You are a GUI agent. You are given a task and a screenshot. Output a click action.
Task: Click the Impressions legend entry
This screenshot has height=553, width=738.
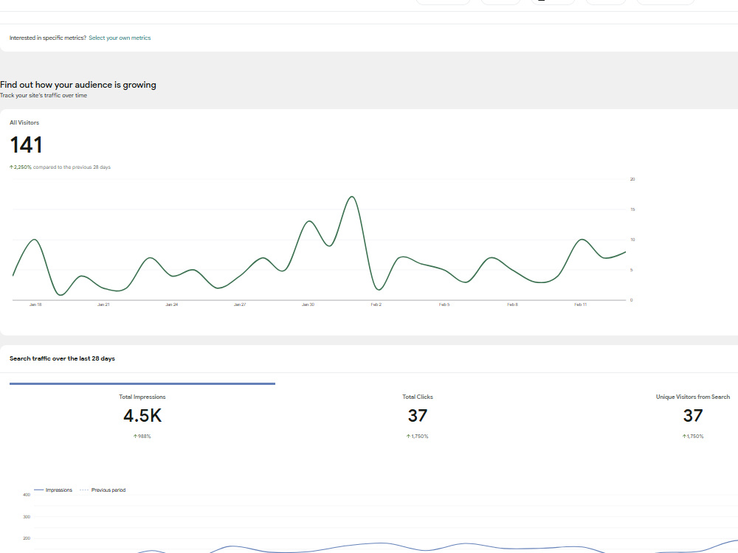coord(53,490)
